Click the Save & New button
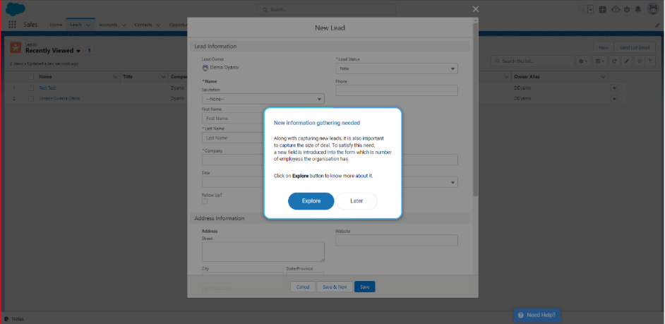The width and height of the screenshot is (665, 324). [x=335, y=287]
